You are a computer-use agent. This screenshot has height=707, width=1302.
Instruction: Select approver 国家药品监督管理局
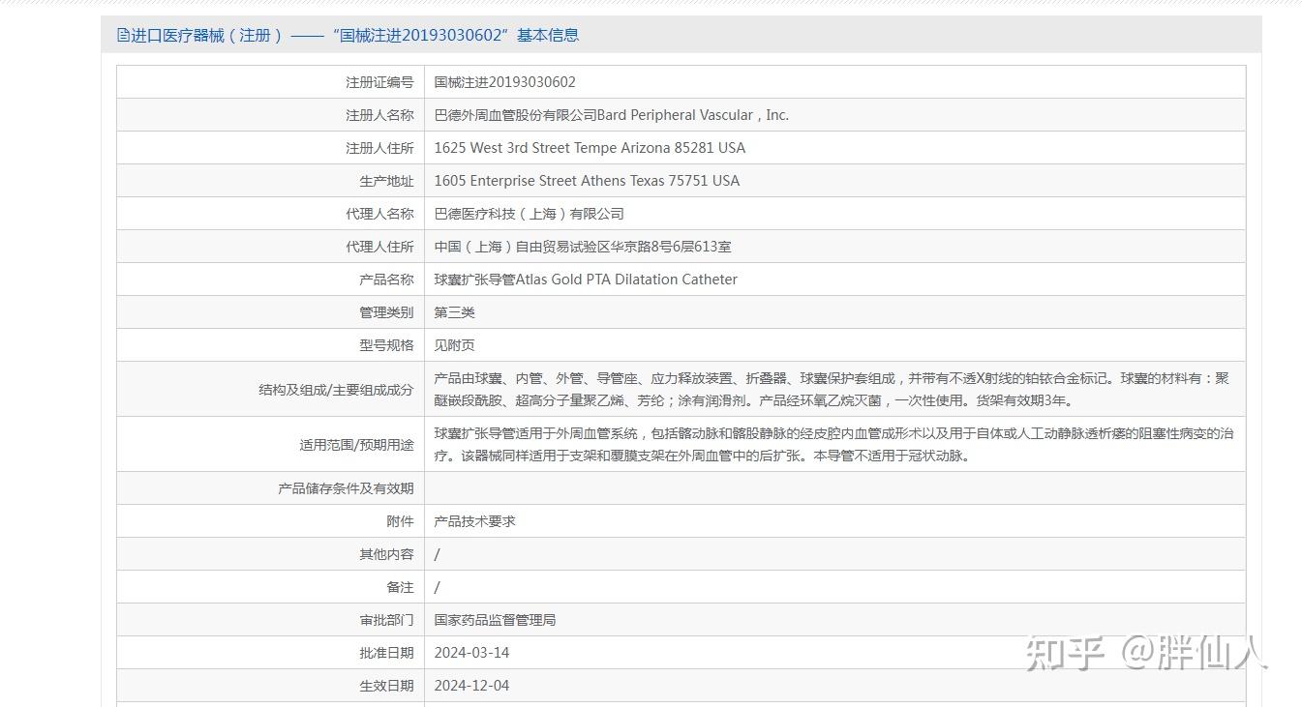tap(495, 620)
